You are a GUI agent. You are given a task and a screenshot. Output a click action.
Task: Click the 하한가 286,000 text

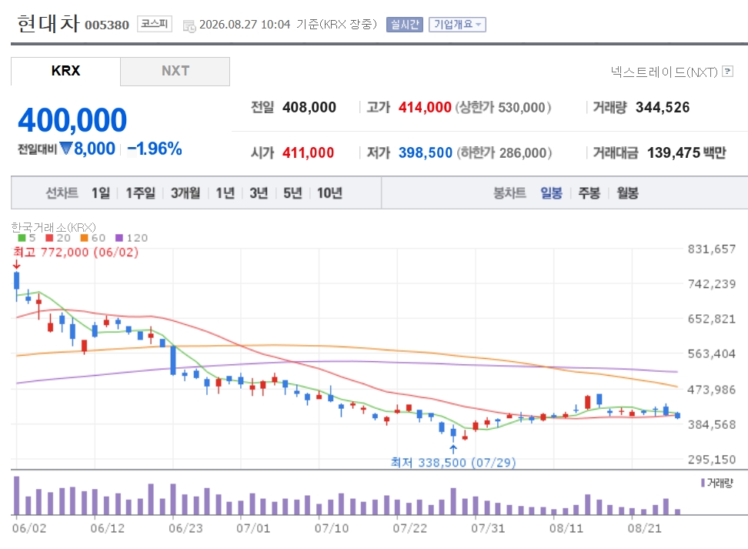[504, 152]
